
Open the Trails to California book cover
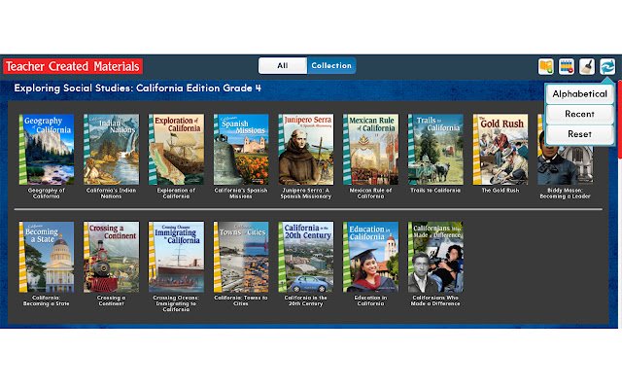coord(435,149)
